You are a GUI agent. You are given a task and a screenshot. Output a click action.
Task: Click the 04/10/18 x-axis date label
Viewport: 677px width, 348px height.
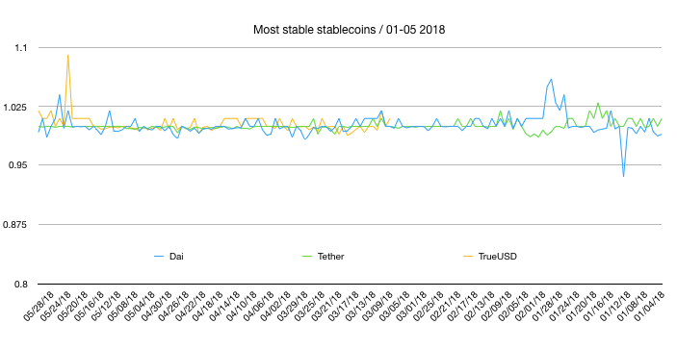click(242, 306)
